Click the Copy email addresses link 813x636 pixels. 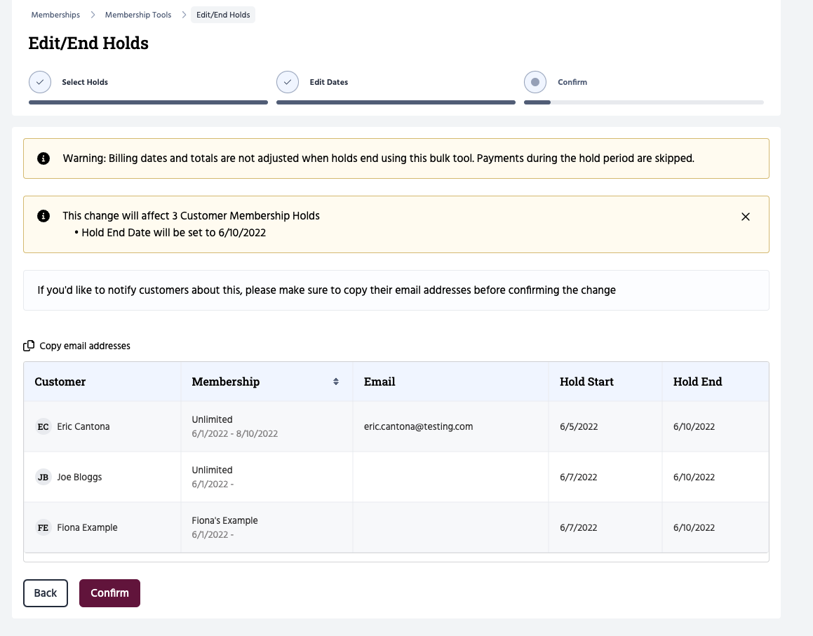(x=85, y=346)
